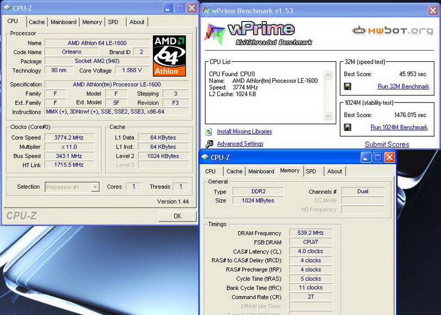This screenshot has height=315, width=441.
Task: Click the 32M Best Score 45.953 sec
Action: (413, 74)
